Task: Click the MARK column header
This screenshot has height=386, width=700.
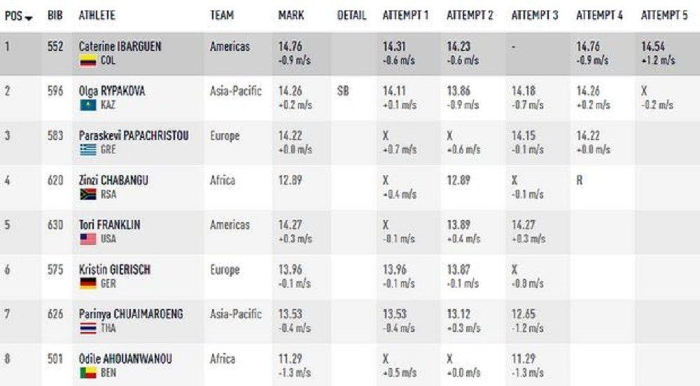Action: (x=290, y=15)
